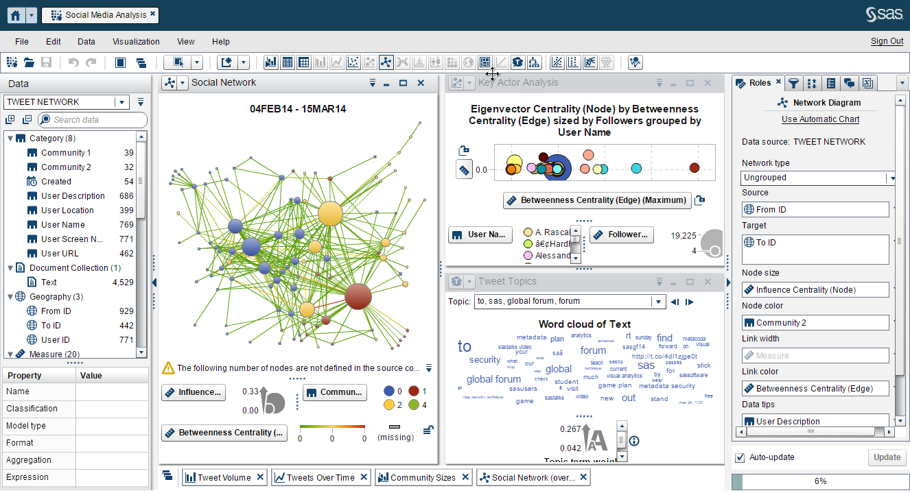Open the Word Cloud visualization icon
The image size is (910, 493).
point(517,62)
